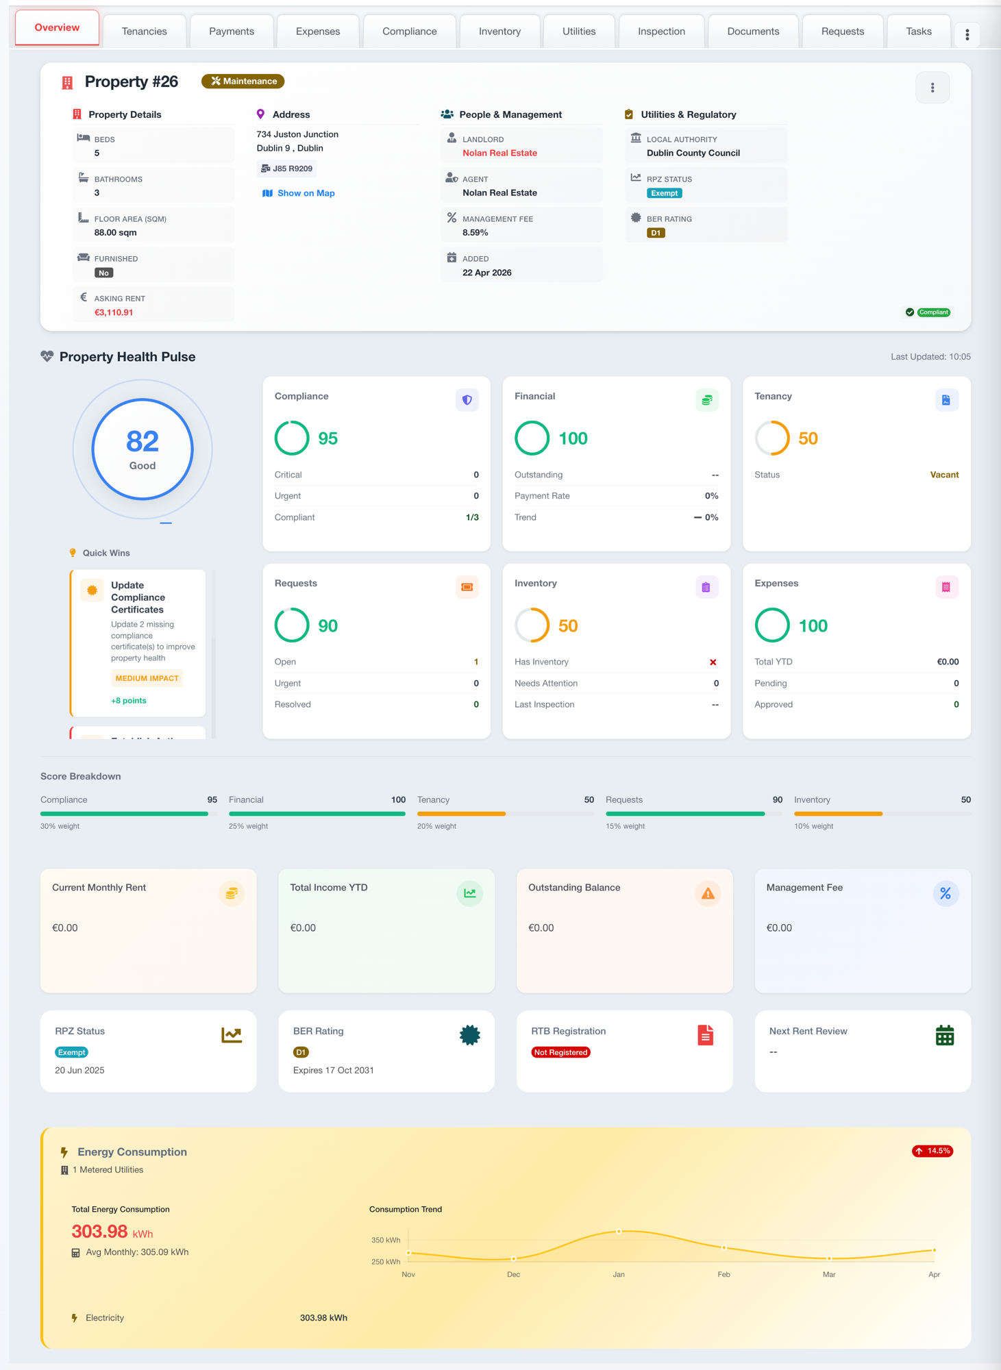Open landlord Nolan Real Estate link
Image resolution: width=1001 pixels, height=1370 pixels.
click(499, 153)
